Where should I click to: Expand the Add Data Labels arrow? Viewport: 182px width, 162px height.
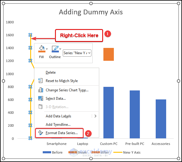point(95,116)
